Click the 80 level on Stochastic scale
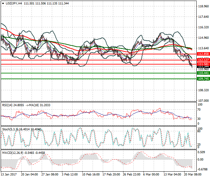The width and height of the screenshot is (210, 178). pyautogui.click(x=199, y=131)
